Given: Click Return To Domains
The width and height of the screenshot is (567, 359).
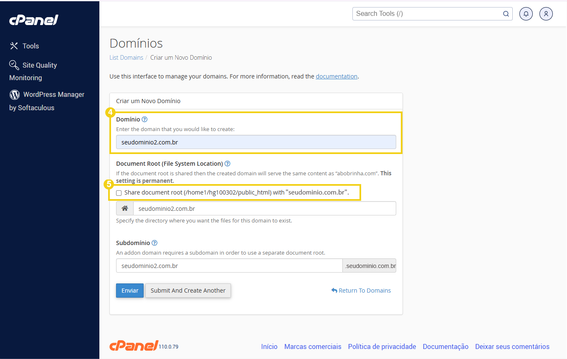Looking at the screenshot, I should pyautogui.click(x=361, y=290).
